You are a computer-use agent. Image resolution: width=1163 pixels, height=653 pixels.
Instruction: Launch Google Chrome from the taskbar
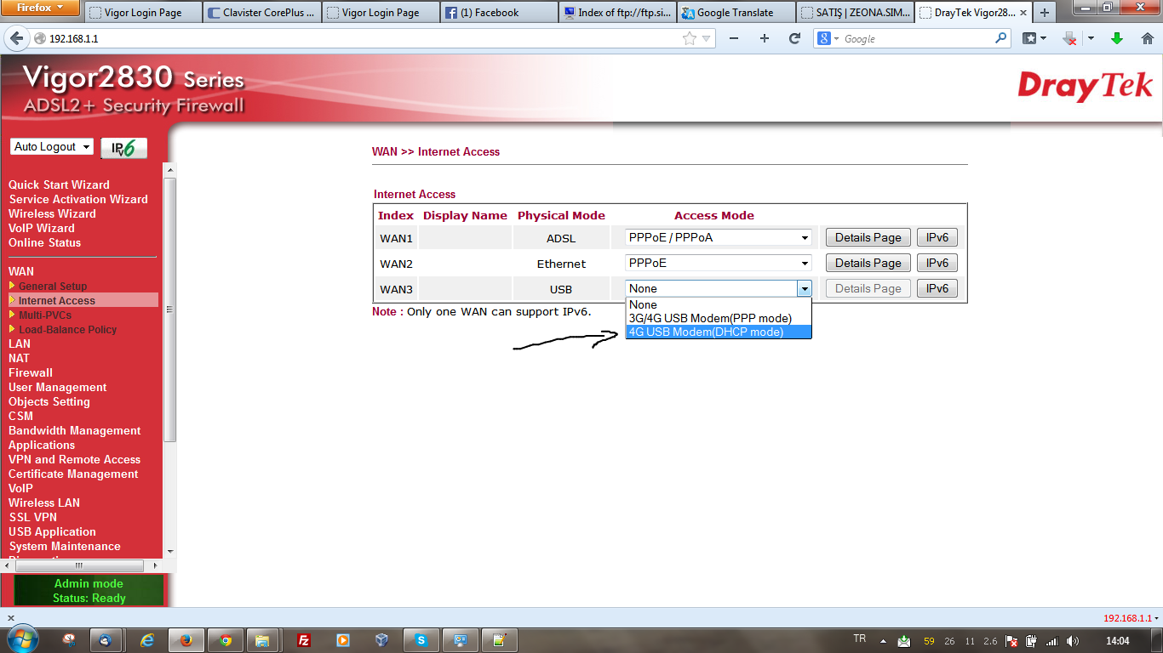click(225, 640)
